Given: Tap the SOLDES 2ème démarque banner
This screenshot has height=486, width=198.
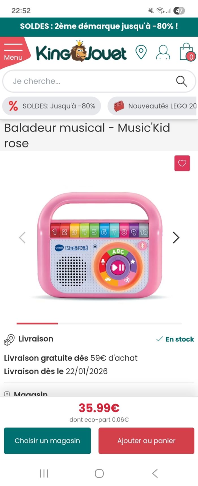Looking at the screenshot, I should tap(99, 26).
